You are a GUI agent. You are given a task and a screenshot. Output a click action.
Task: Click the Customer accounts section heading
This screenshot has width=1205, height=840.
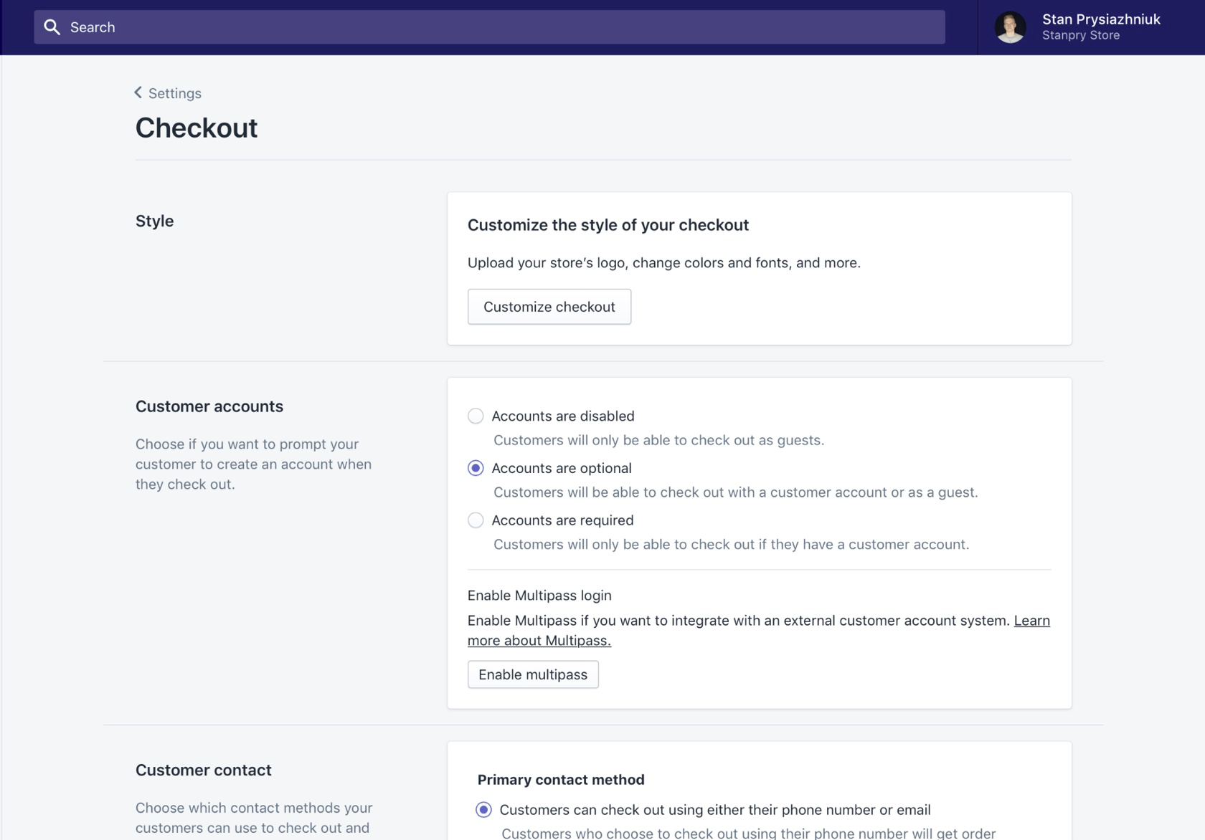209,406
